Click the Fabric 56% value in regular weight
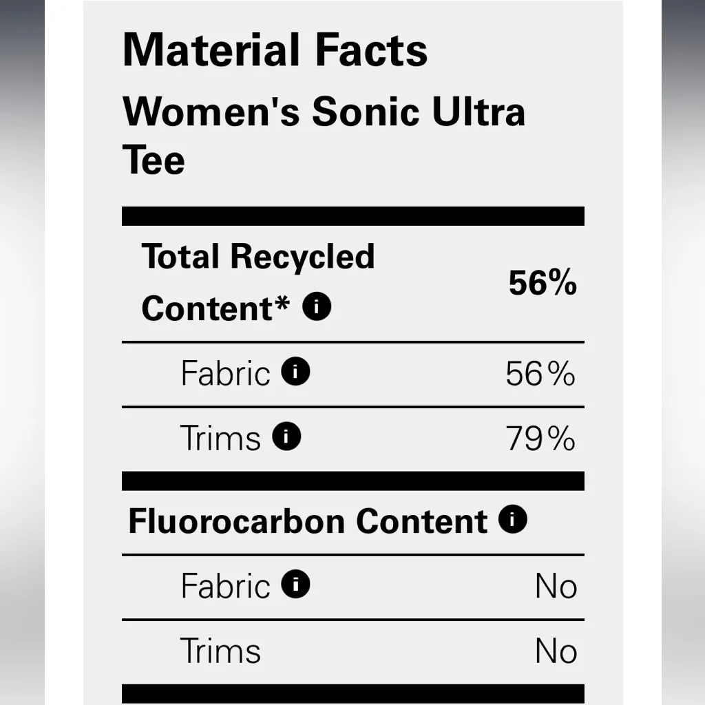This screenshot has width=705, height=705. pyautogui.click(x=540, y=374)
